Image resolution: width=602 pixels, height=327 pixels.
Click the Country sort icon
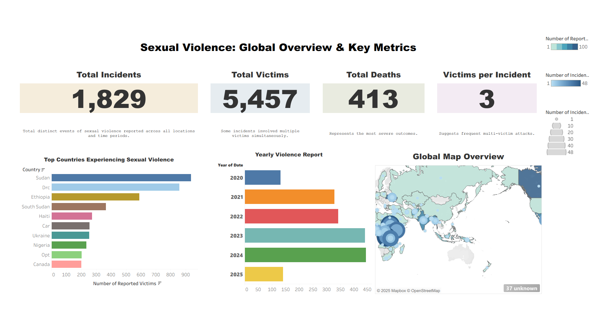click(43, 170)
